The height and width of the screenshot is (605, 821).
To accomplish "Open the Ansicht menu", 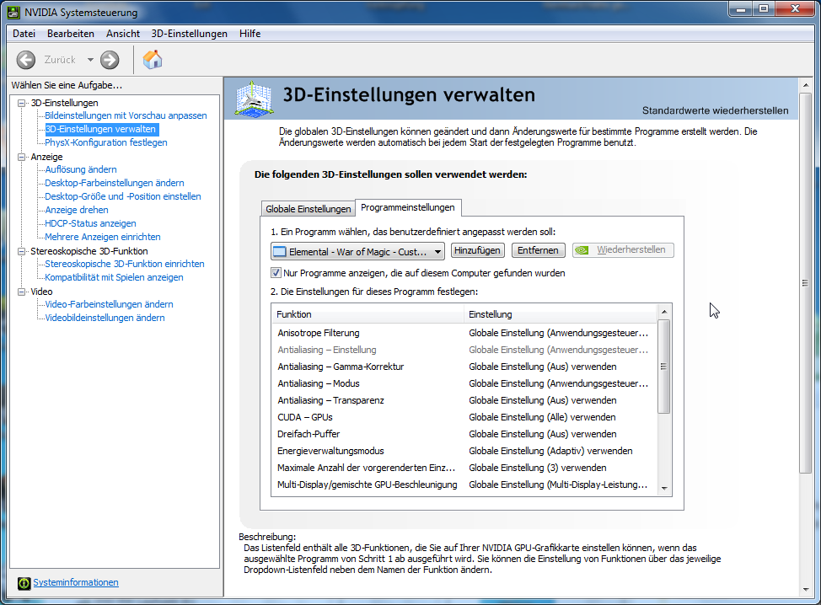I will tap(123, 34).
